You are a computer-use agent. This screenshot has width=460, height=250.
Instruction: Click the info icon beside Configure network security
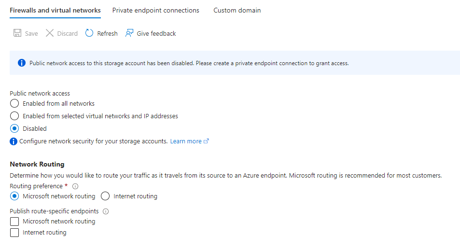(14, 141)
